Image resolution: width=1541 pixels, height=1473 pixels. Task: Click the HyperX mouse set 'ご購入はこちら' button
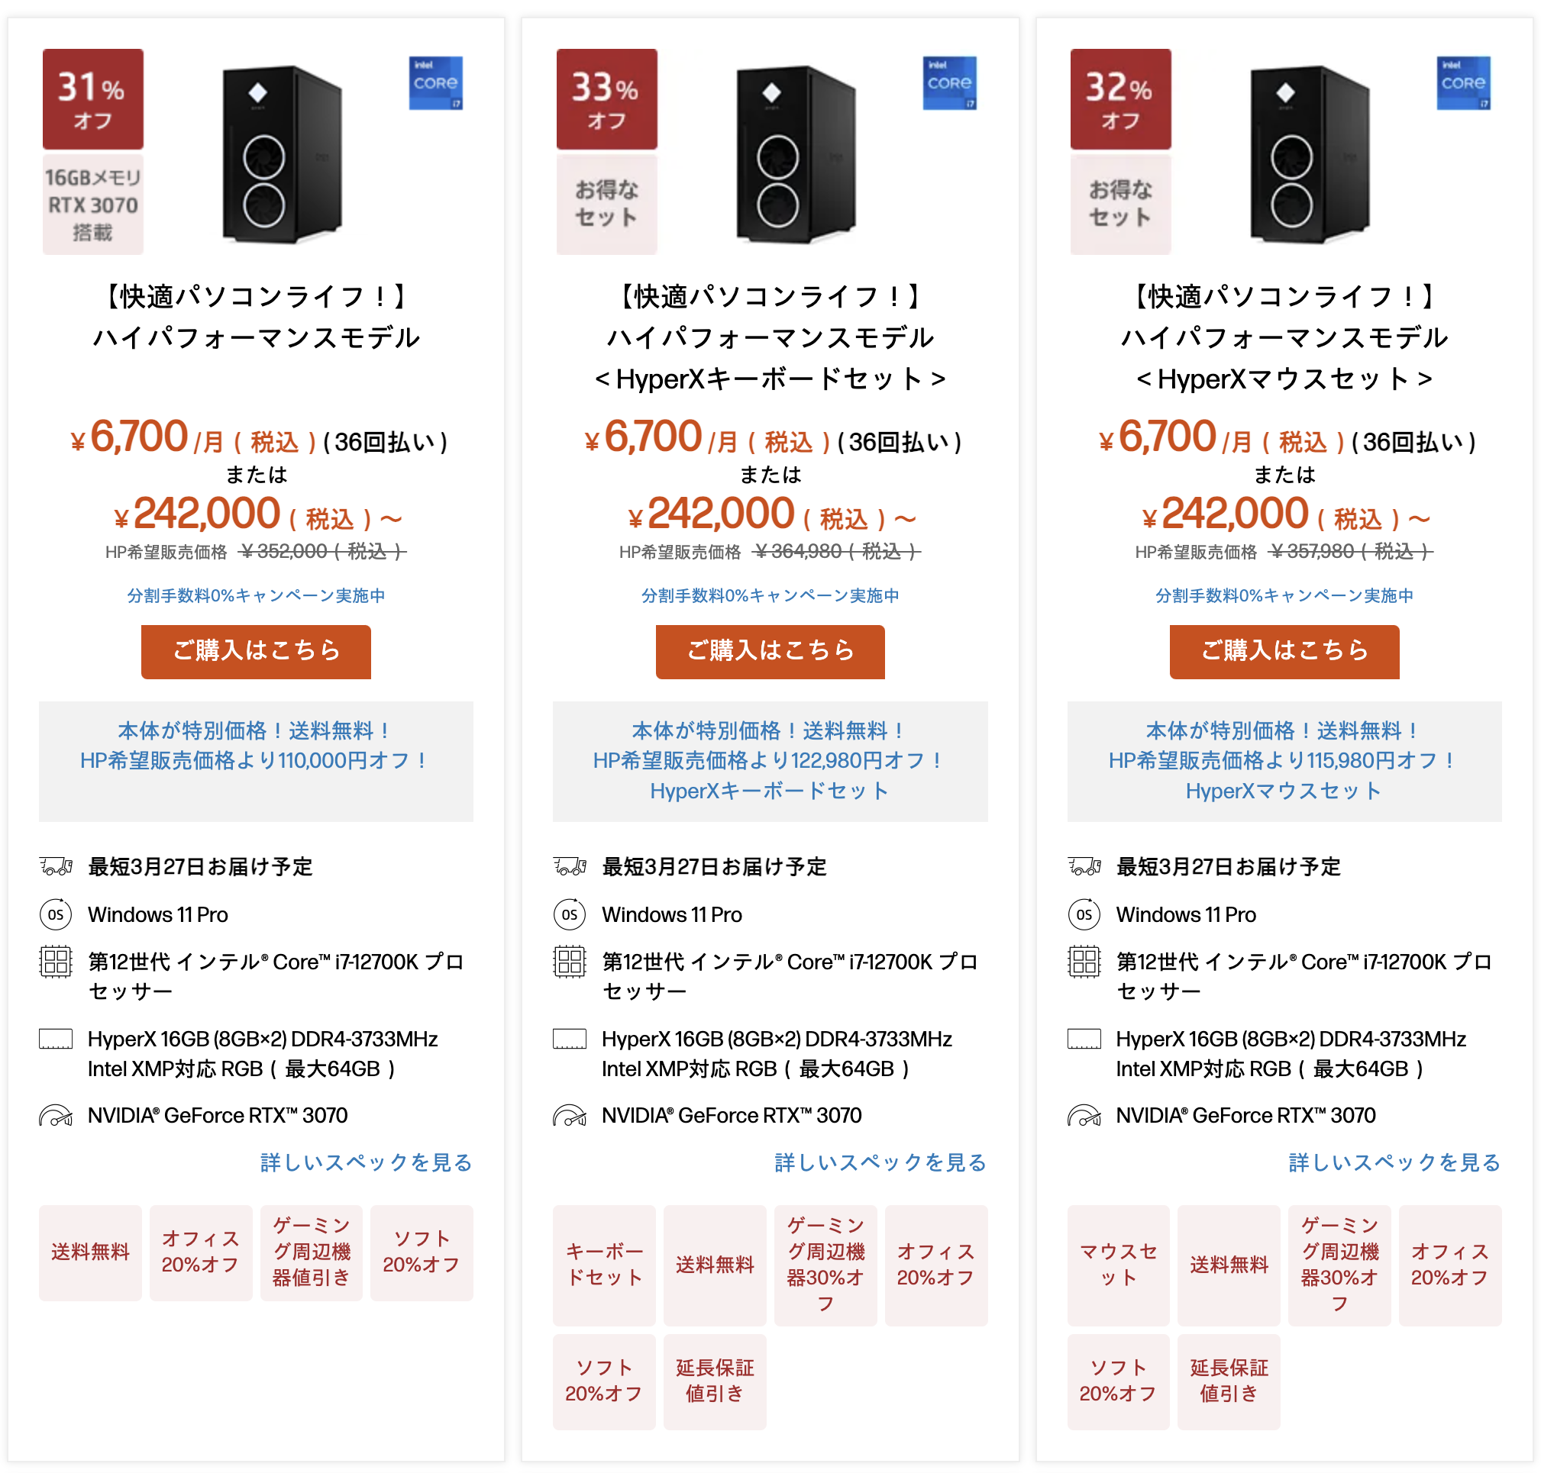1284,651
